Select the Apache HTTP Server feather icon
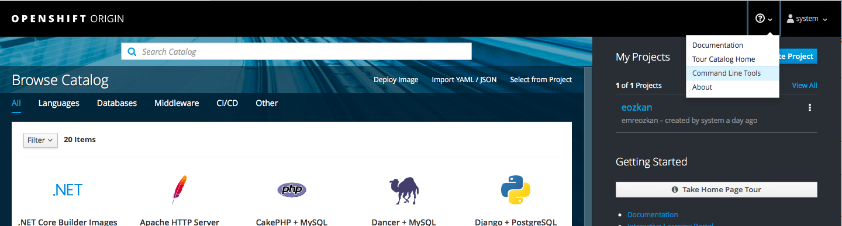The width and height of the screenshot is (842, 226). (x=179, y=190)
